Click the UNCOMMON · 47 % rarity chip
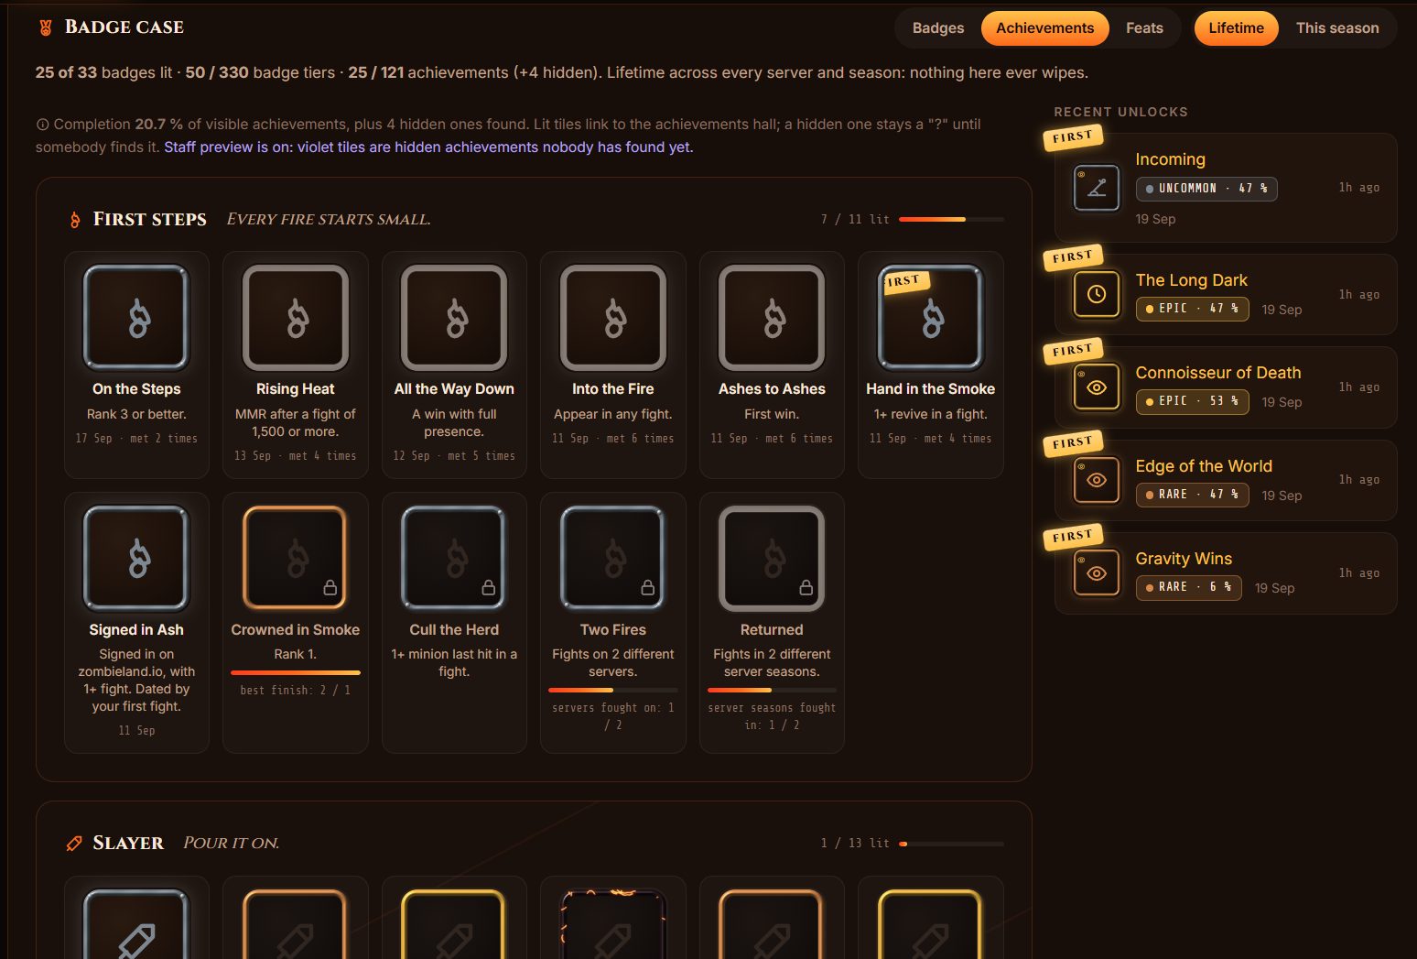 1206,189
